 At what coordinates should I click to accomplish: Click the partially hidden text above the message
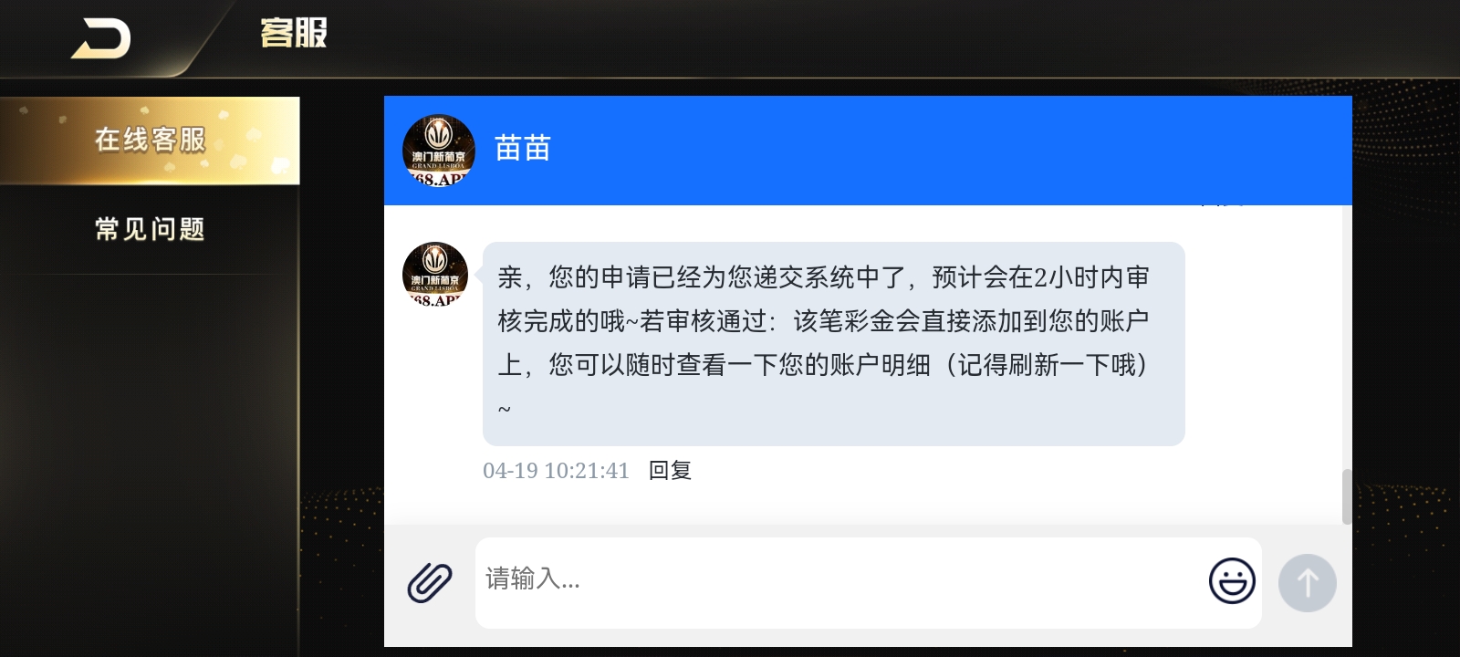click(1223, 203)
